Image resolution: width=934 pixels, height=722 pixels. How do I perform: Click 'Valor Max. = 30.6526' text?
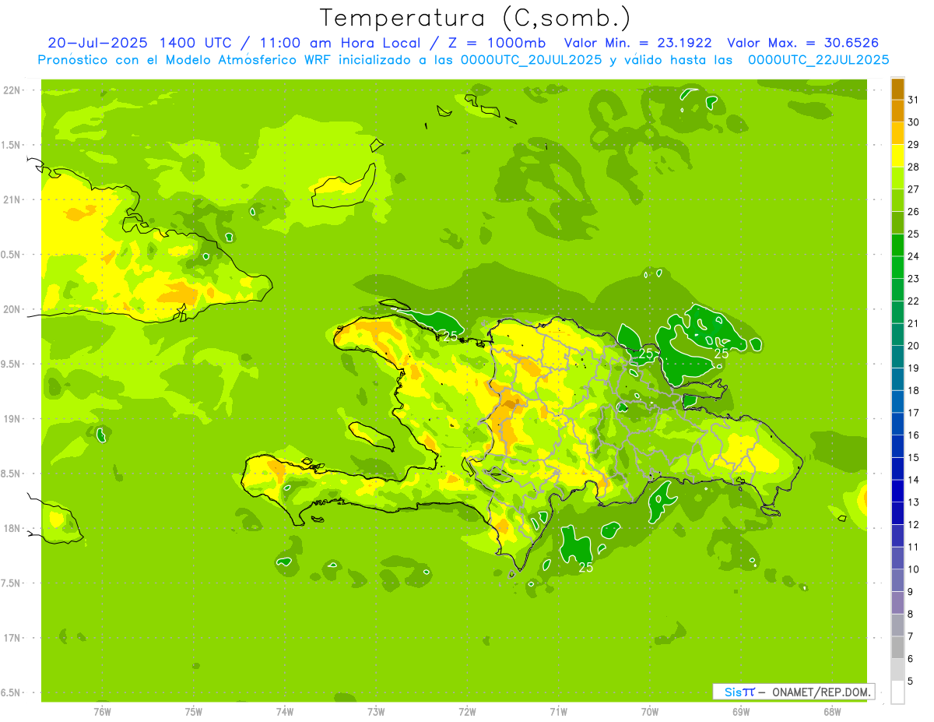click(x=802, y=43)
